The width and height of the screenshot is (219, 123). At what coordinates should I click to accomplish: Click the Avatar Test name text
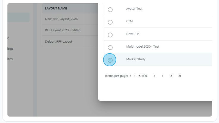click(x=134, y=9)
